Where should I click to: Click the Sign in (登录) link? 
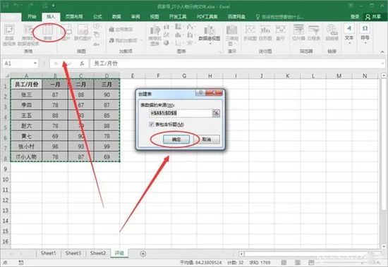tap(355, 17)
